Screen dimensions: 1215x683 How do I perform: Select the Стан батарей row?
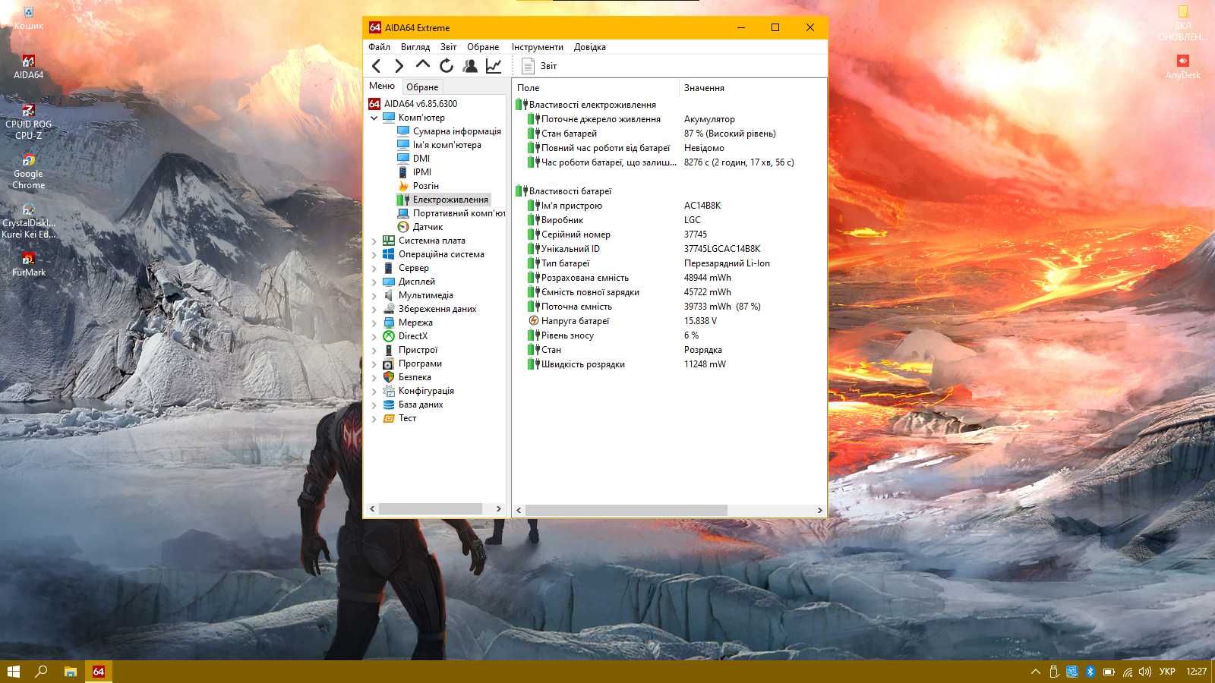(670, 134)
